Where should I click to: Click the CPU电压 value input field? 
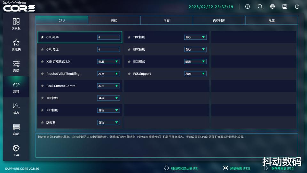(x=108, y=49)
